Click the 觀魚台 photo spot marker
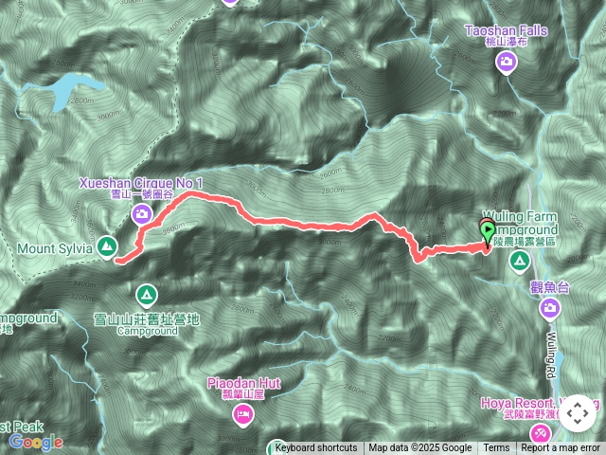 (x=549, y=309)
